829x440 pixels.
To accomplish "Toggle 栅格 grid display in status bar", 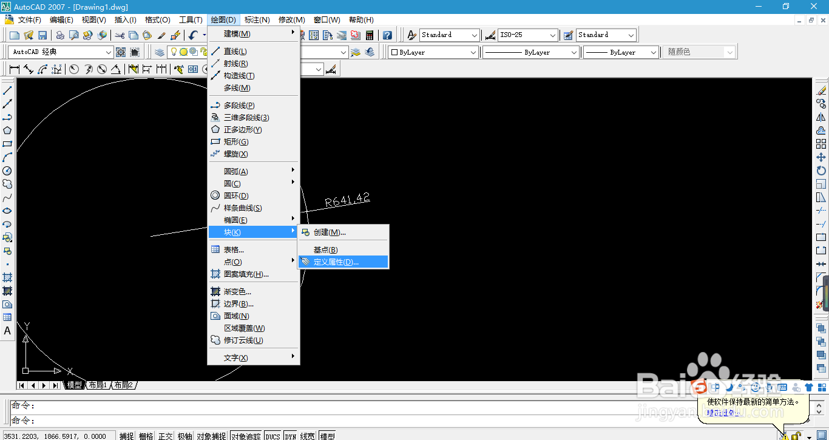I will pyautogui.click(x=146, y=436).
